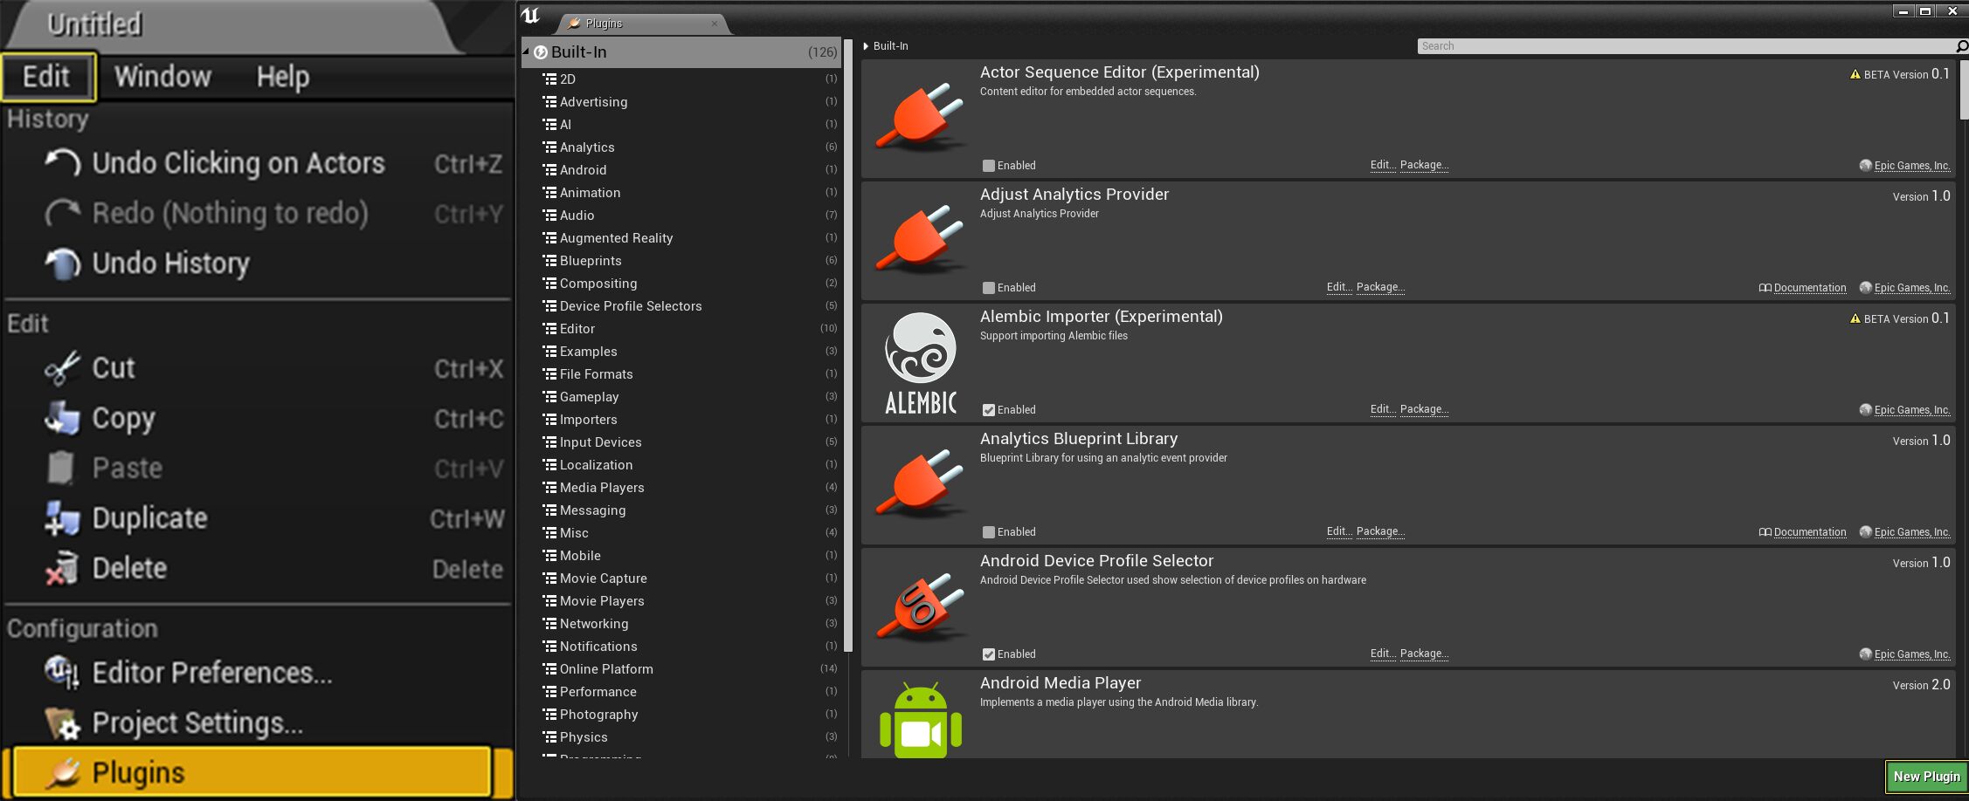1969x801 pixels.
Task: Disable the Alembic Importer plugin
Action: pos(988,409)
